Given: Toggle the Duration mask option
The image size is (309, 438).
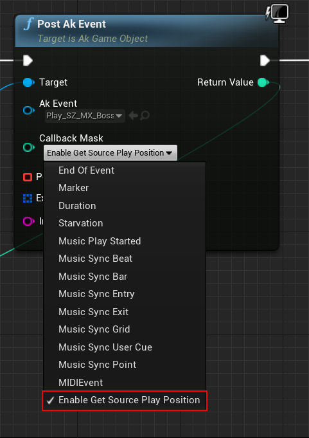Looking at the screenshot, I should tap(125, 206).
